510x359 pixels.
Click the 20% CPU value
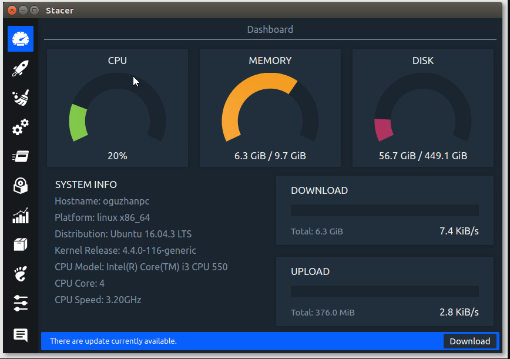[x=118, y=156]
